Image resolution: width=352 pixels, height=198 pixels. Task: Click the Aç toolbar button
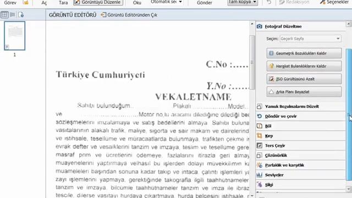click(x=44, y=2)
